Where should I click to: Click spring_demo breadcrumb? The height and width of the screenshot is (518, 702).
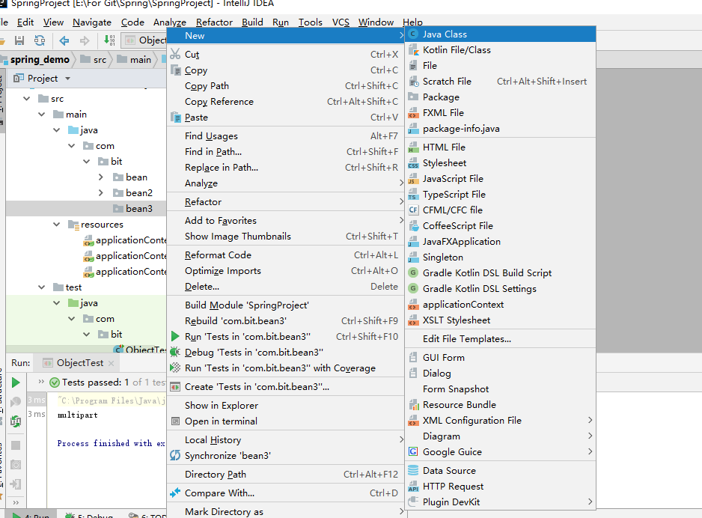(x=40, y=60)
